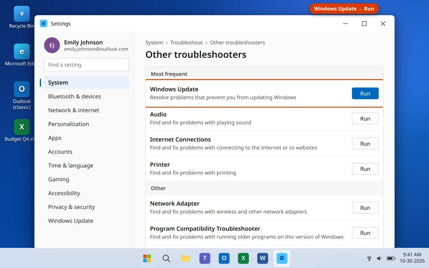429x268 pixels.
Task: Open Personalization settings
Action: pyautogui.click(x=86, y=124)
